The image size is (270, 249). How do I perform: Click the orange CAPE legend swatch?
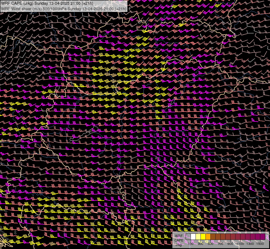[208, 237]
